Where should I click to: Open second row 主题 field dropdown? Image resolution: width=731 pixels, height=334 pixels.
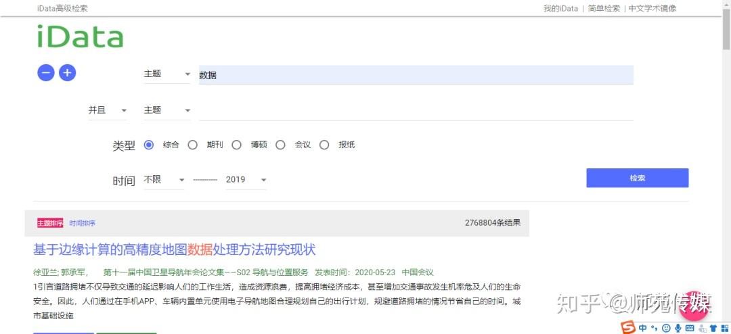pyautogui.click(x=167, y=110)
